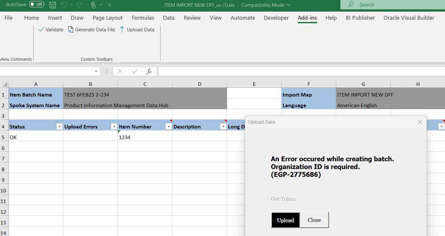Open the Status column filter dropdown
Viewport: 445px width, 236px height.
click(x=59, y=127)
